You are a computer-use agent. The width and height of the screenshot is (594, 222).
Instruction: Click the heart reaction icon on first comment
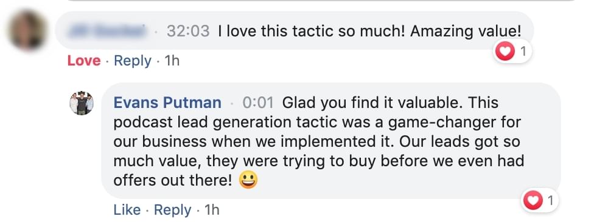tap(505, 51)
